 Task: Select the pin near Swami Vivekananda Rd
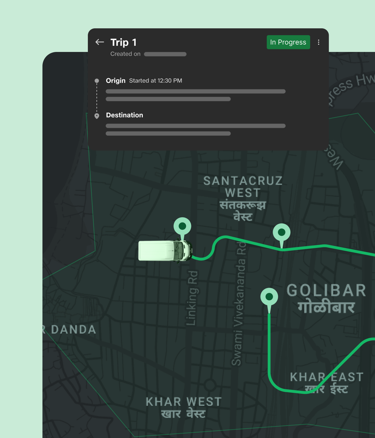pos(281,233)
